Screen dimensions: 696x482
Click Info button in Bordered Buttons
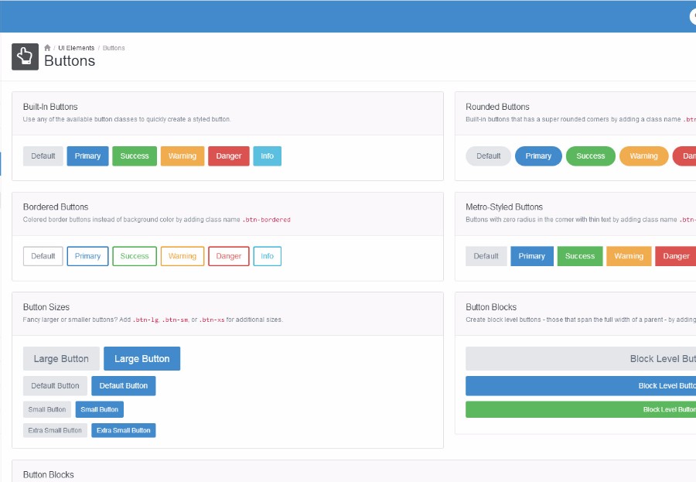point(268,256)
